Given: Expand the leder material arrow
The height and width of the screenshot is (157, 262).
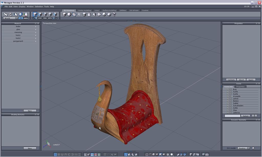Looking at the screenshot, I should pos(36,26).
